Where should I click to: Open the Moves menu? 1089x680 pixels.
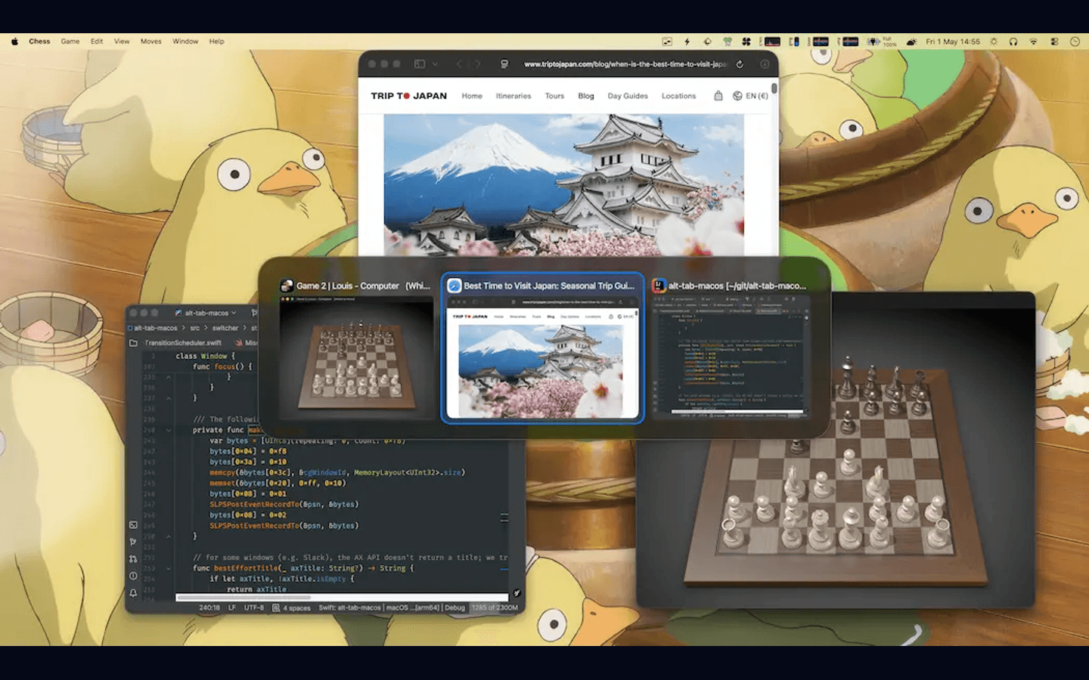pyautogui.click(x=151, y=42)
